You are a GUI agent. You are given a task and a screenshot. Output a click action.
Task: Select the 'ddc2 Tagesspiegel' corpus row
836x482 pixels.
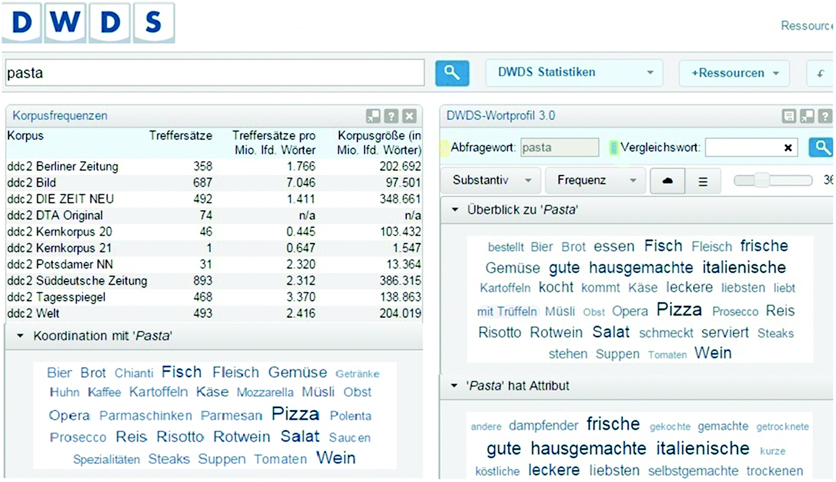[x=214, y=297]
